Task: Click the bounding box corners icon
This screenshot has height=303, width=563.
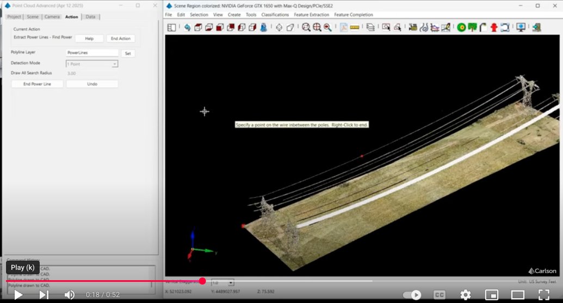Action: 505,27
